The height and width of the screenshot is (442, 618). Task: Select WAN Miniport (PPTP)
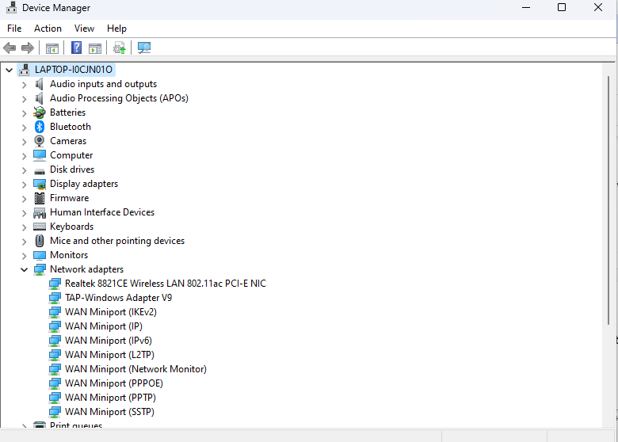(110, 398)
